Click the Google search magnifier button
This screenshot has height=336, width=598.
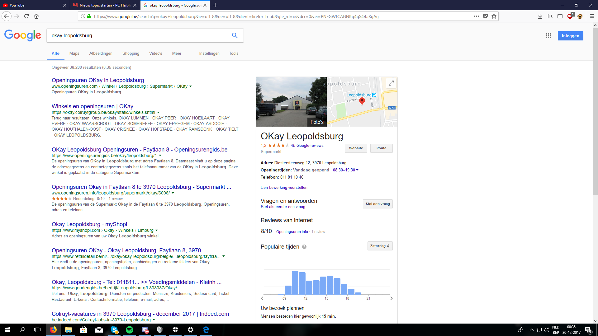[x=235, y=35]
